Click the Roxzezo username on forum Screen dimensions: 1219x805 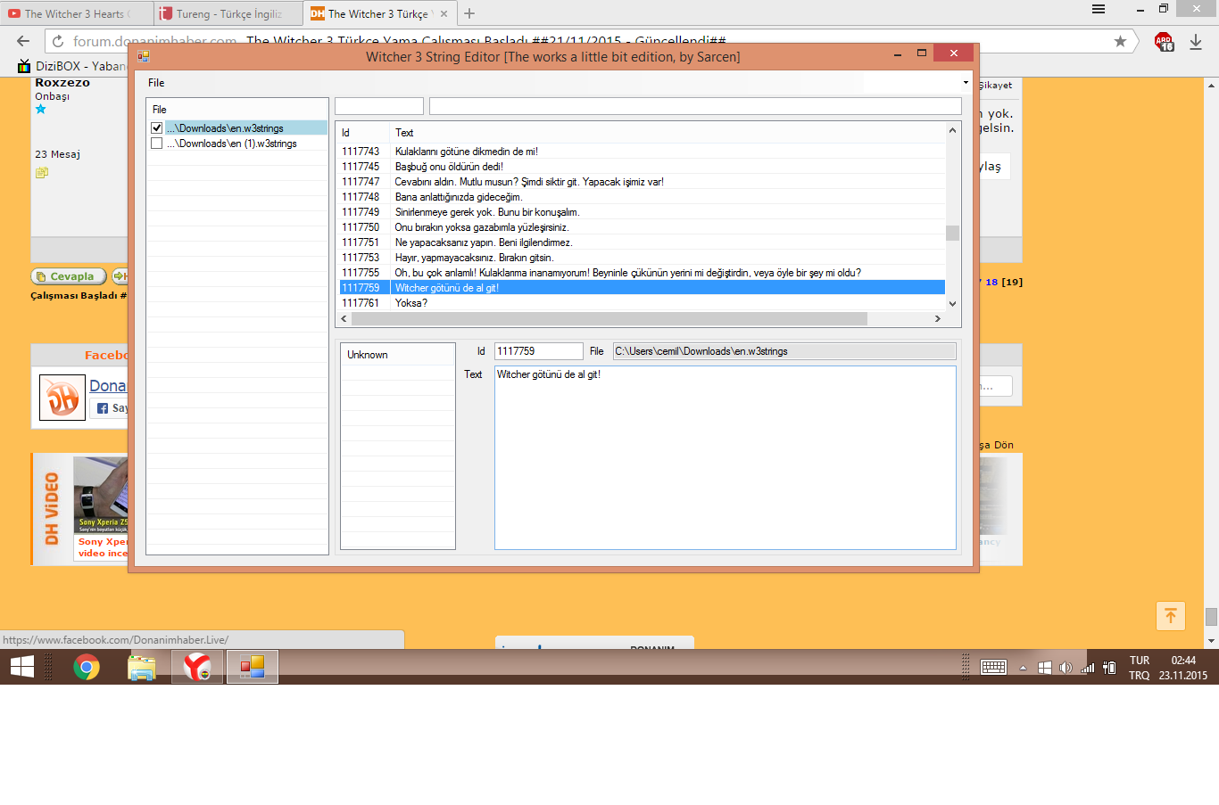click(x=62, y=83)
